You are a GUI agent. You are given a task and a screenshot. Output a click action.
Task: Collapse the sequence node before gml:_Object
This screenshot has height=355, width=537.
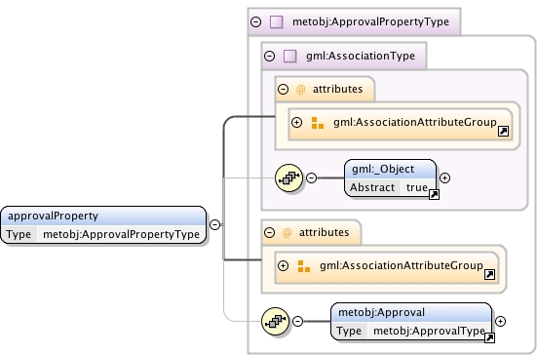coord(311,177)
